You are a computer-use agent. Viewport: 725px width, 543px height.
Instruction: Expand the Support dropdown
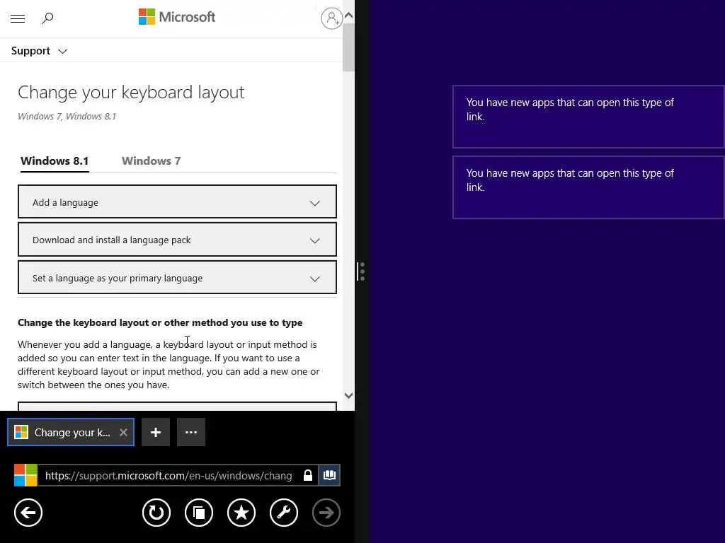(40, 51)
